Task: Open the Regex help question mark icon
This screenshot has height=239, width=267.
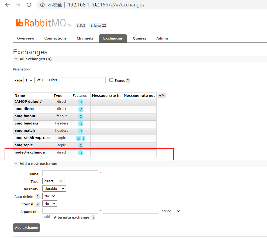Action: [x=127, y=80]
